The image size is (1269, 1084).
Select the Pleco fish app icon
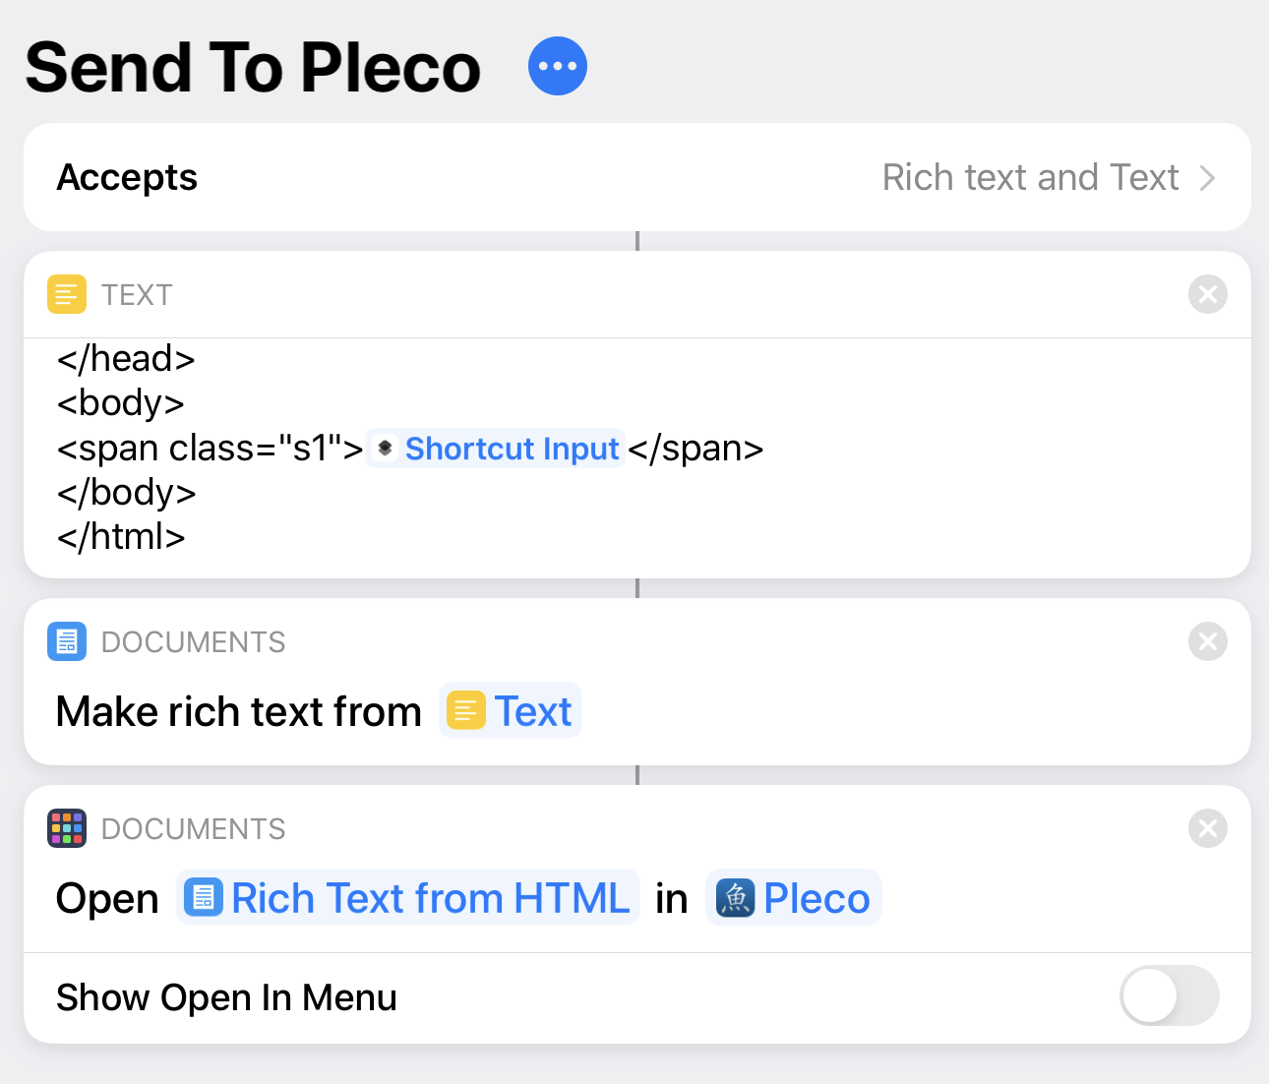[x=735, y=898]
